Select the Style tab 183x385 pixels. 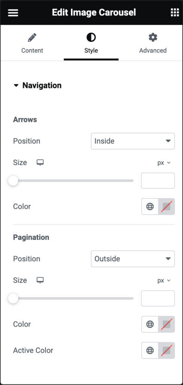(91, 43)
